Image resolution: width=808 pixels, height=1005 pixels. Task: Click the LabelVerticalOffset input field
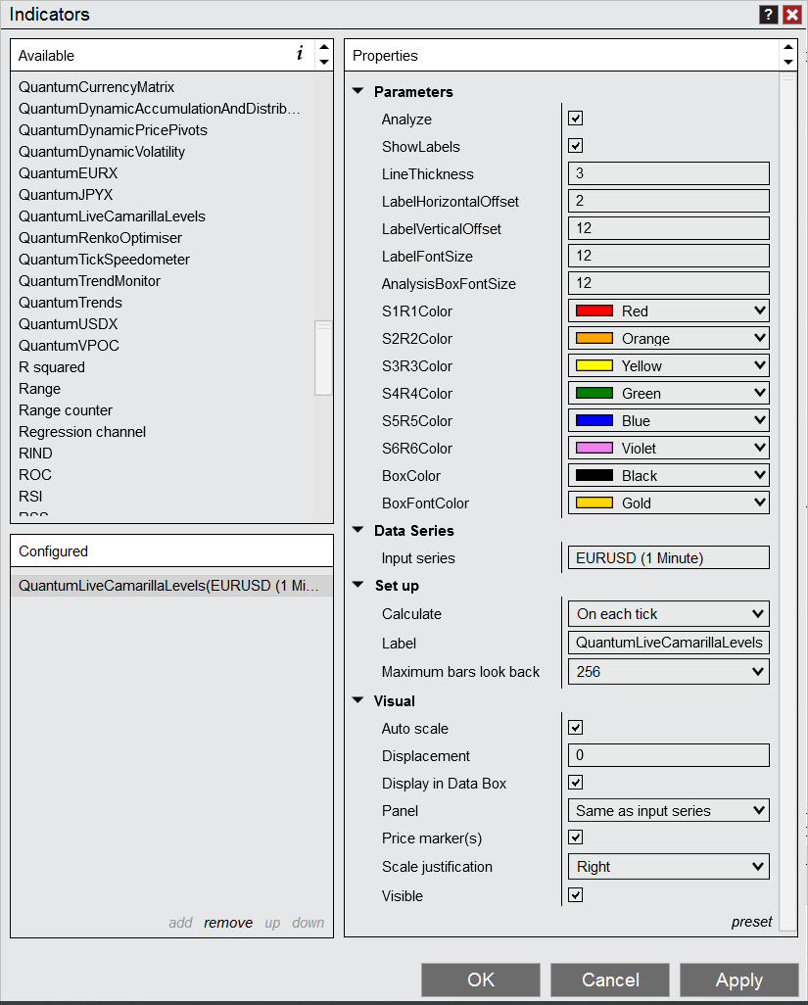(x=668, y=229)
